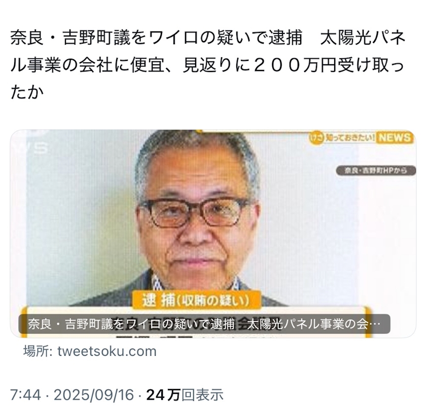Image resolution: width=426 pixels, height=413 pixels.
Task: Click the card caption overlay starting 奈良・吉野町議を
Action: (x=204, y=324)
